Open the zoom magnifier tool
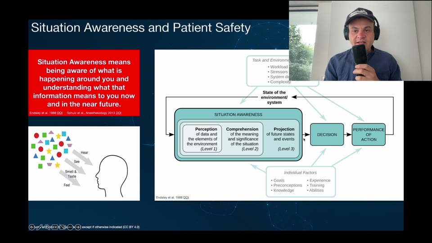This screenshot has width=432, height=243. (x=47, y=227)
